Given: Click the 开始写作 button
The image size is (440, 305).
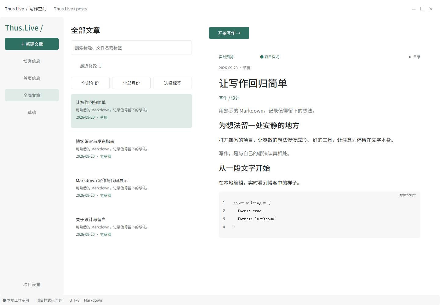Looking at the screenshot, I should tap(229, 33).
